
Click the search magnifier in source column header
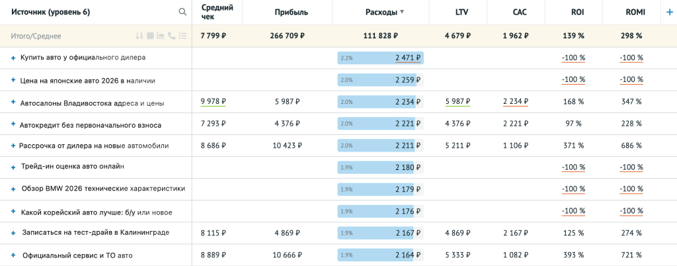182,12
